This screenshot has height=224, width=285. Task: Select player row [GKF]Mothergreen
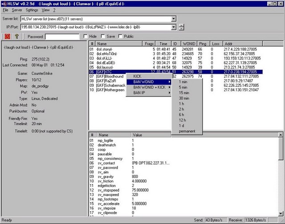[108, 90]
